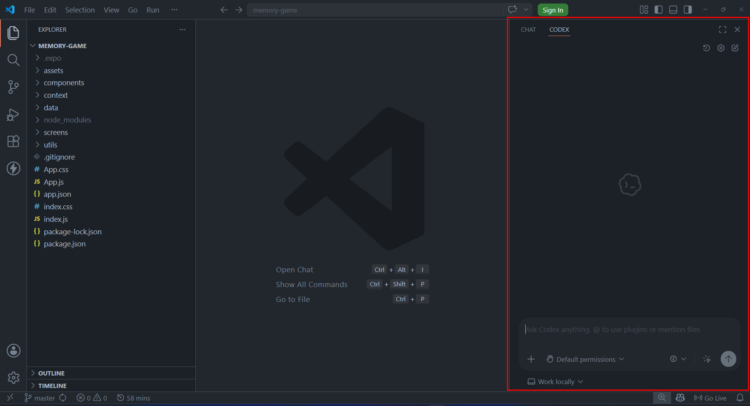Toggle the primary side bar

pyautogui.click(x=659, y=10)
